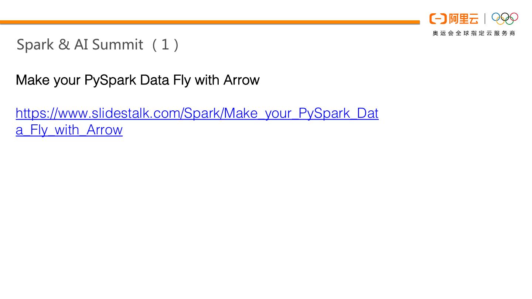Screen dimensions: 532x299
Task: Click the vertical divider between the logos
Action: [485, 18]
